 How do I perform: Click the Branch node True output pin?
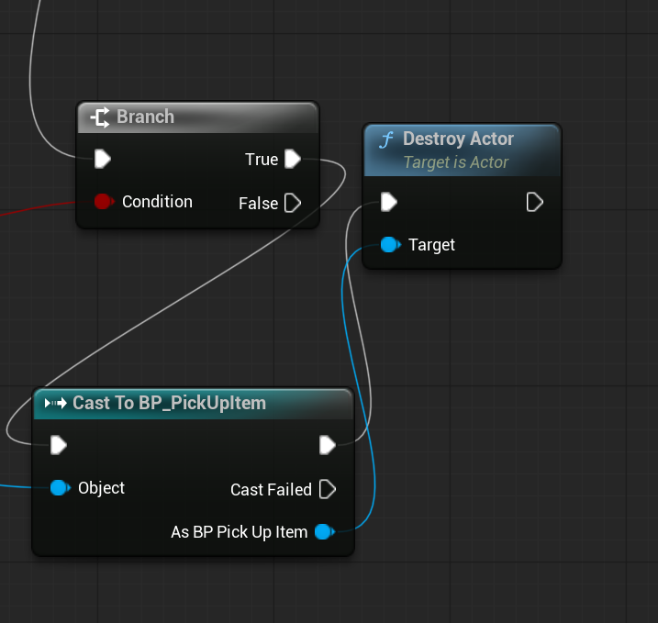tap(293, 159)
